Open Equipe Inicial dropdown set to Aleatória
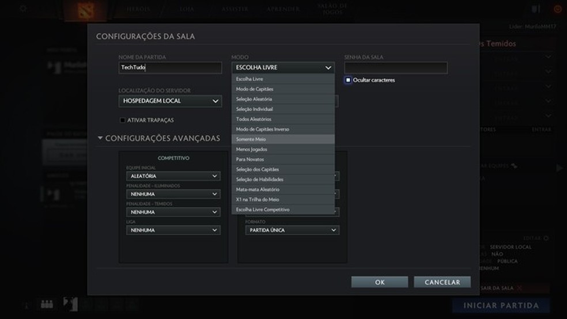The height and width of the screenshot is (319, 567). click(173, 176)
